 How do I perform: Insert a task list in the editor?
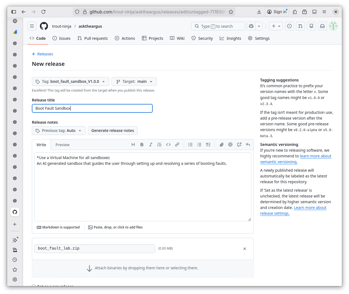point(208,145)
